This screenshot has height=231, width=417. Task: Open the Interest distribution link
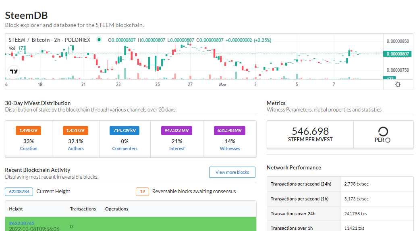(177, 148)
